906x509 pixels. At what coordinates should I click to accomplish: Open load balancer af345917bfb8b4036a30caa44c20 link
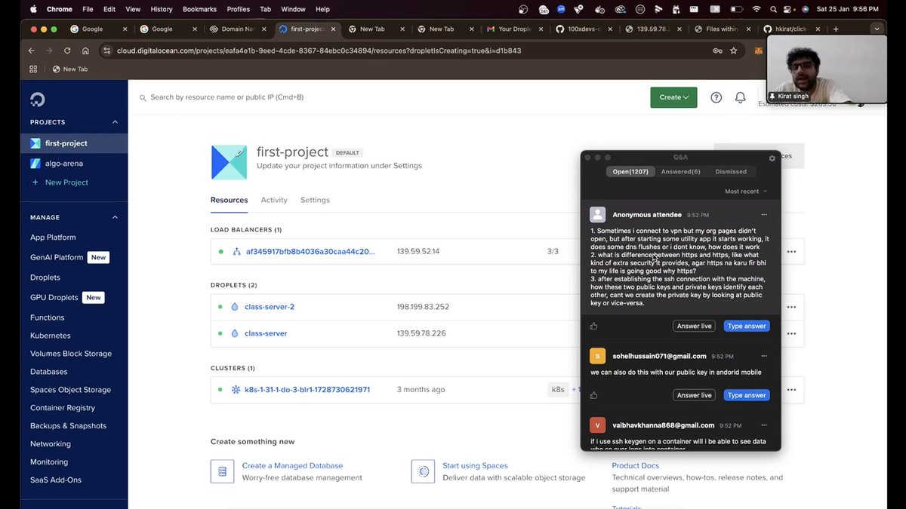(x=310, y=251)
